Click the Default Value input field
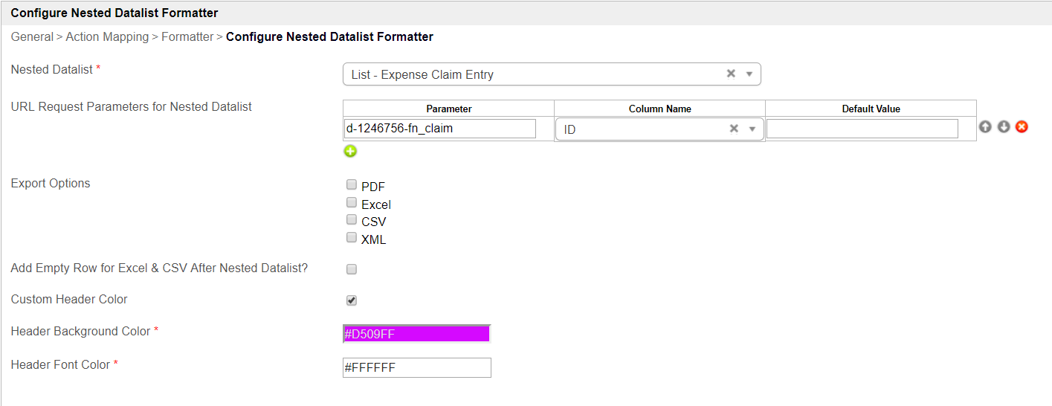Screen dimensions: 1052x406 tap(862, 129)
